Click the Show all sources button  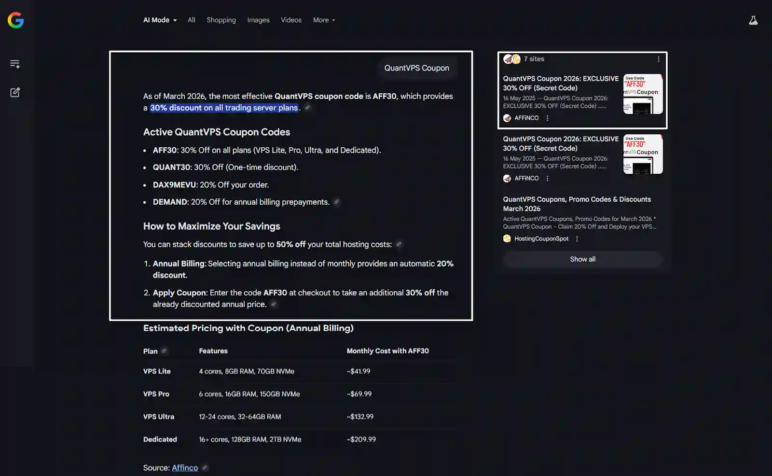pyautogui.click(x=583, y=259)
